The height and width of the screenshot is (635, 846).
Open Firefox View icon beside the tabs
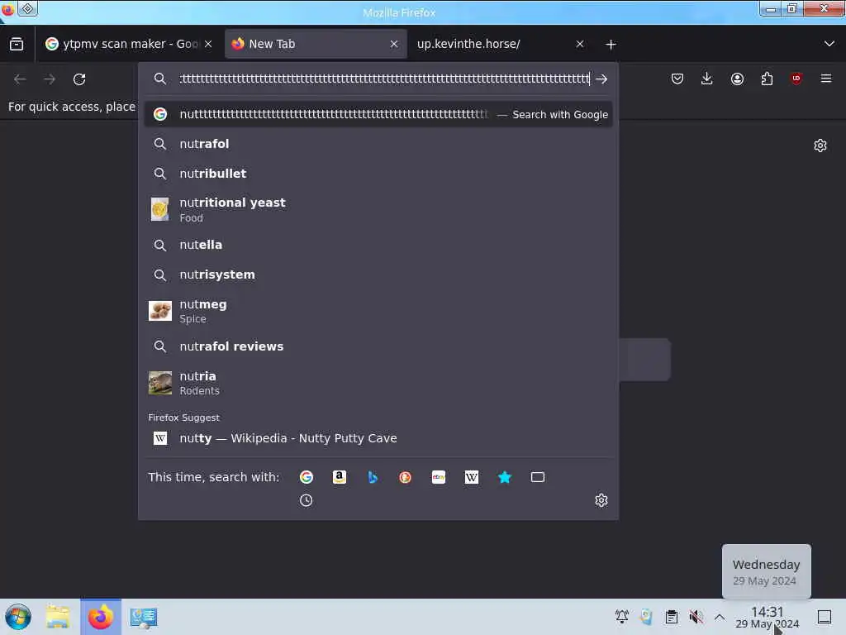point(17,44)
